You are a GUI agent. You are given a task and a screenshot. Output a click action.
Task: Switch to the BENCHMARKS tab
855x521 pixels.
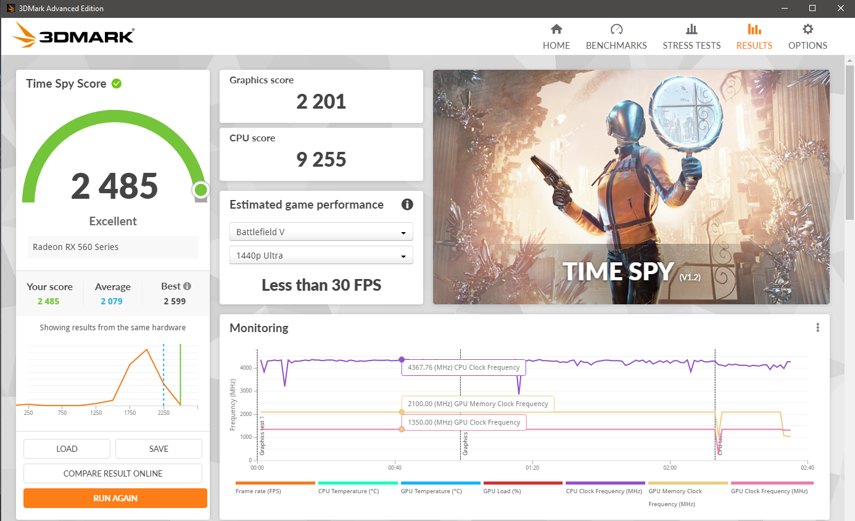pyautogui.click(x=616, y=37)
